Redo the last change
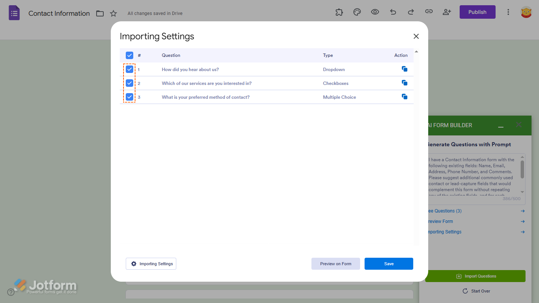539x303 pixels. coord(411,12)
